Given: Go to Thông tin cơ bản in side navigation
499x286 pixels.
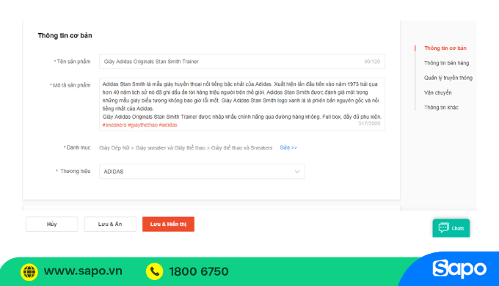Looking at the screenshot, I should (445, 48).
